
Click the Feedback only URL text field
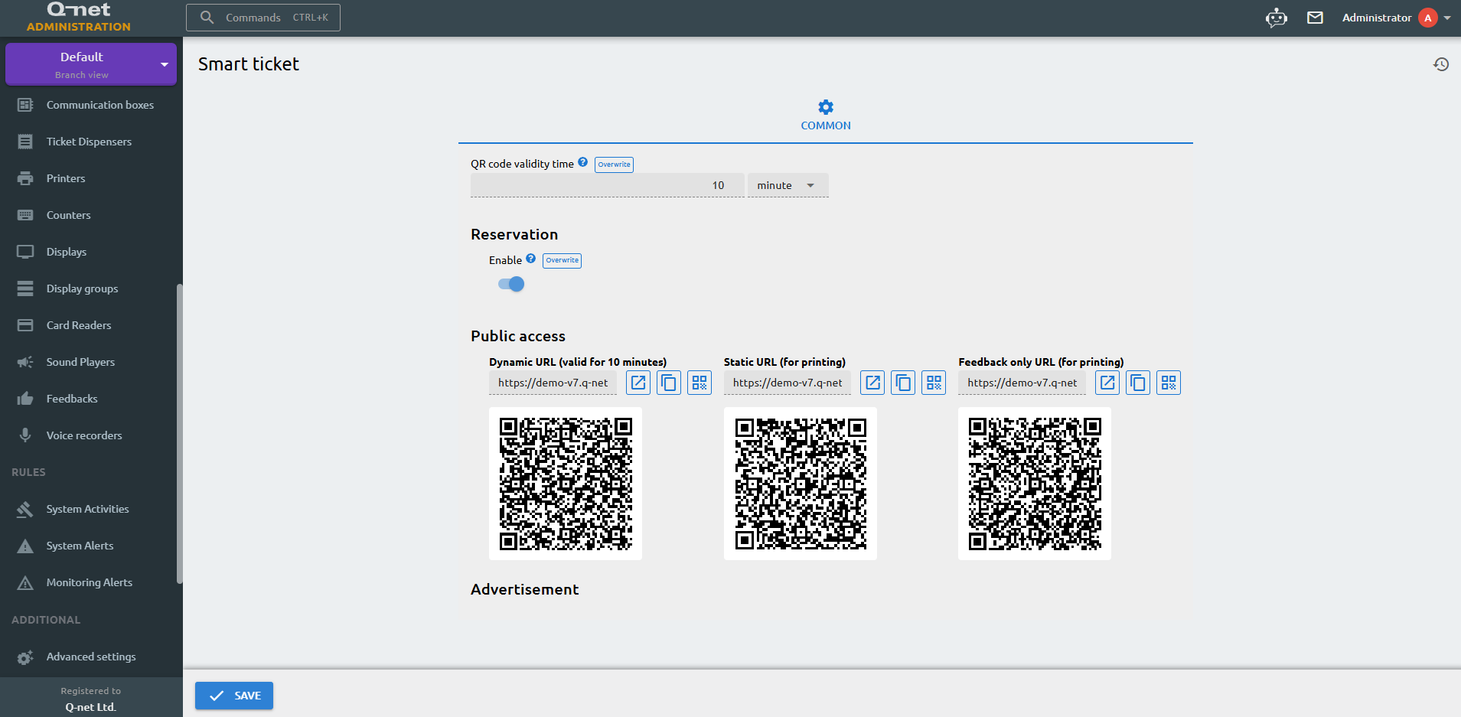pos(1022,383)
